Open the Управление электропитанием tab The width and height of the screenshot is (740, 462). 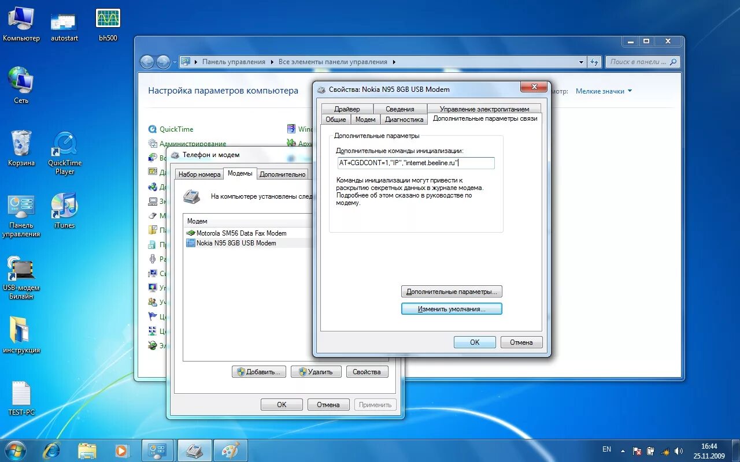(484, 109)
